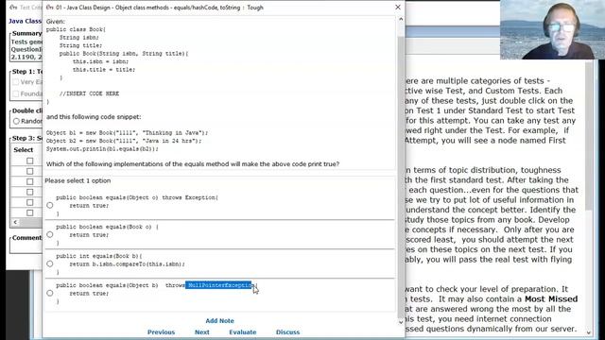The height and width of the screenshot is (340, 605).
Task: Tick the fifth checkbox in Select column
Action: coord(29,202)
